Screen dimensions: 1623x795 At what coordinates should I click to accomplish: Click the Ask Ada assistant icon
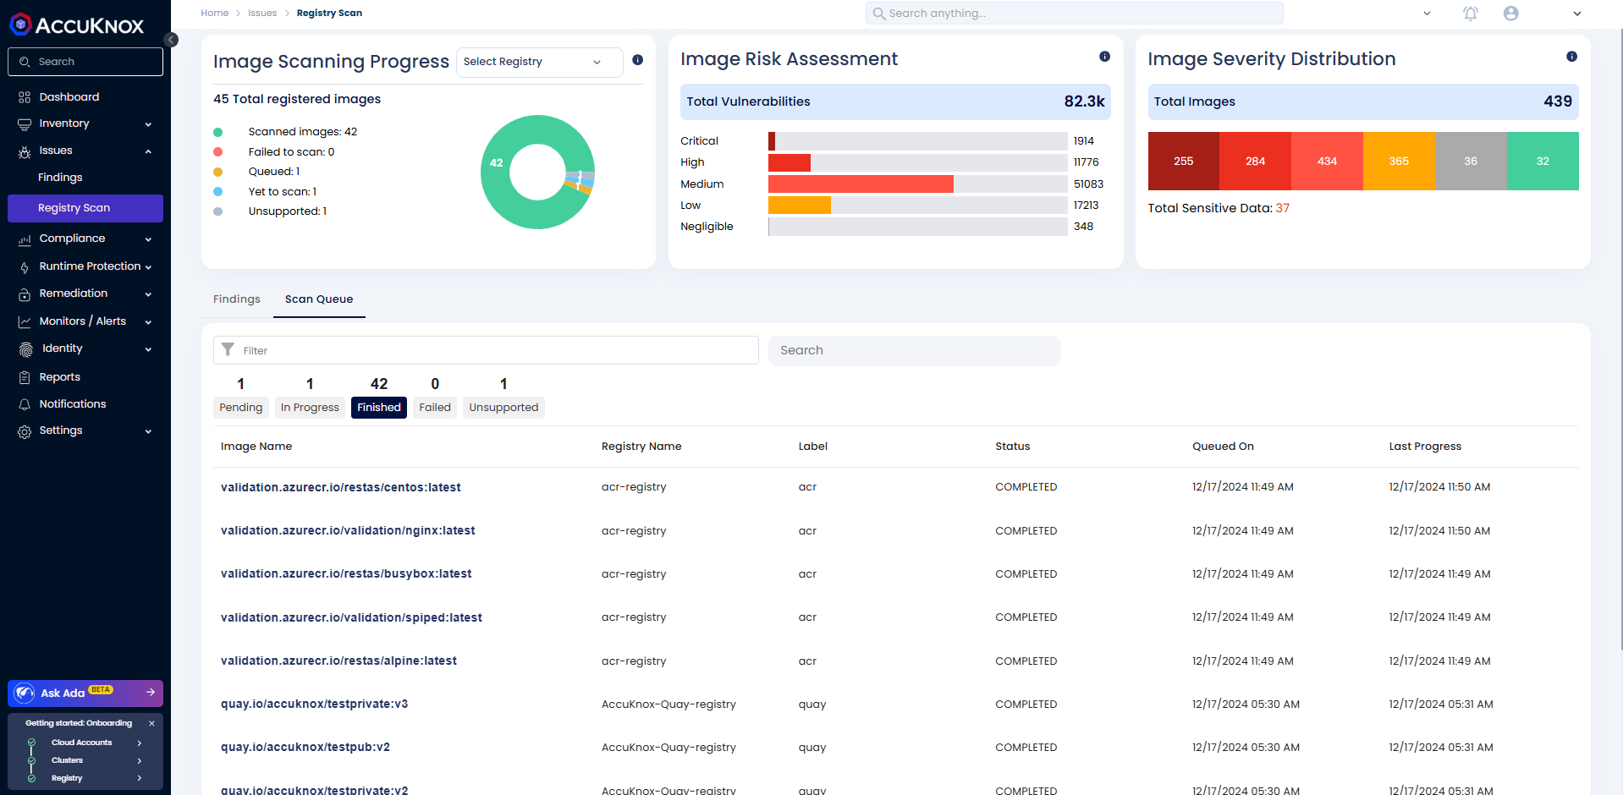(25, 693)
